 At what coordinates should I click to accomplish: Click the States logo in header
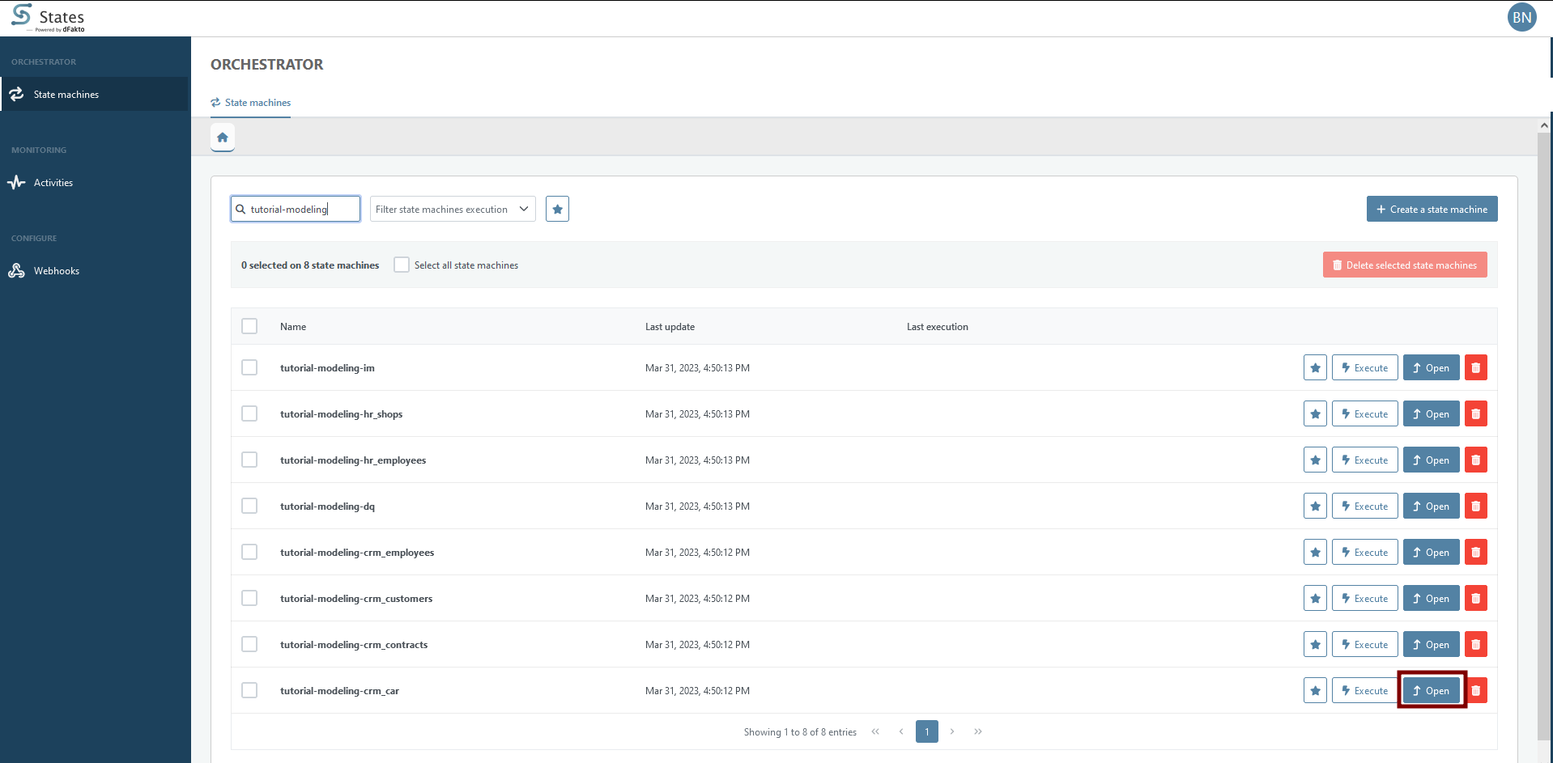[49, 18]
